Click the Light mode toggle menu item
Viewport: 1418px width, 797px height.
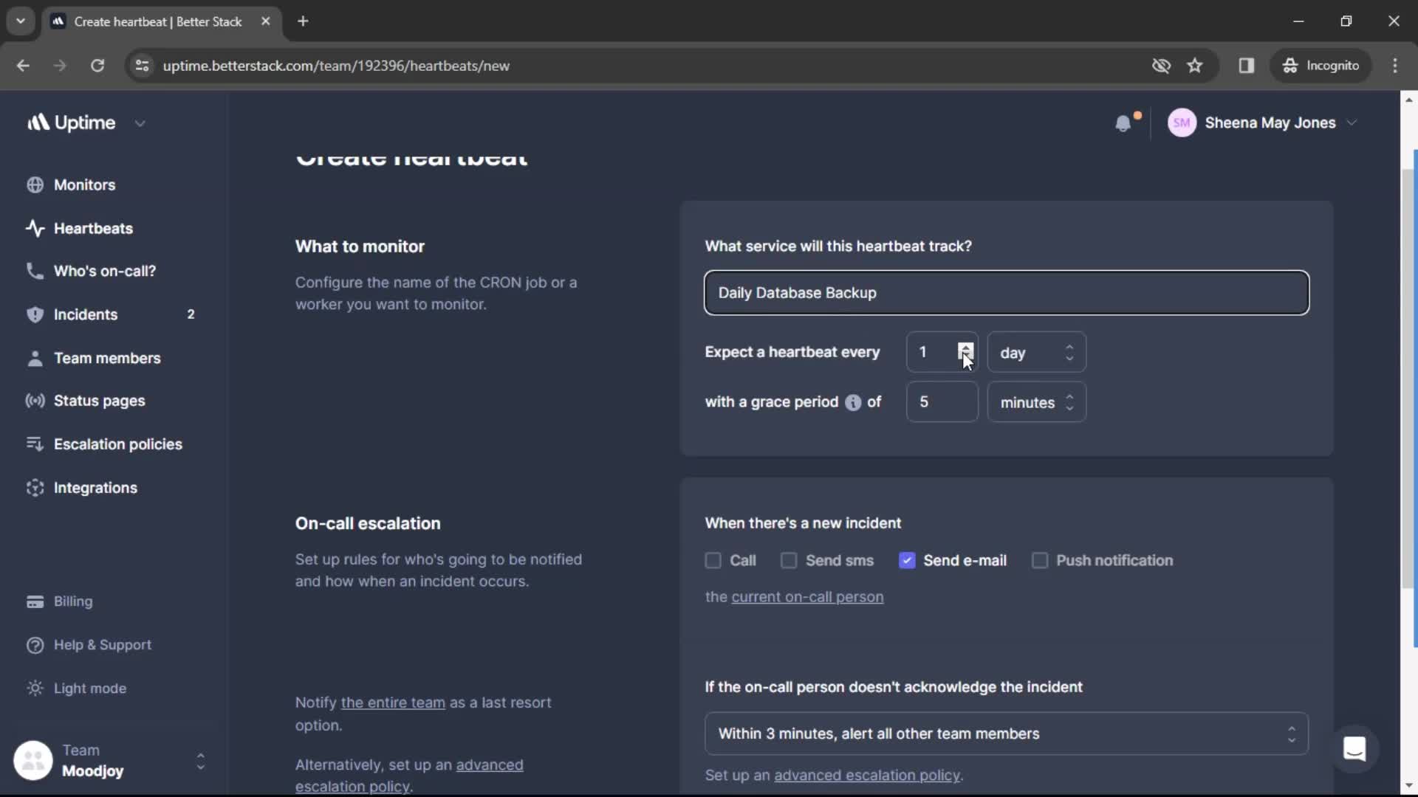(x=91, y=688)
